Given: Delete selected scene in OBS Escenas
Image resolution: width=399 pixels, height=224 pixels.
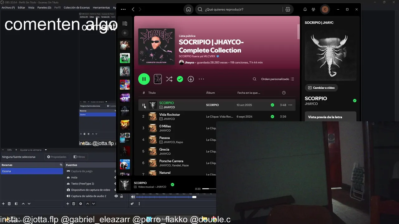Looking at the screenshot, I should (9, 203).
